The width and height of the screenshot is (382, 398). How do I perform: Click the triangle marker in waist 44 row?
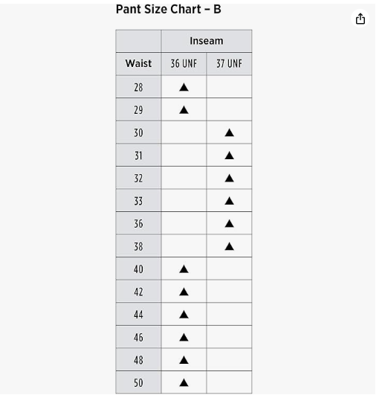184,315
